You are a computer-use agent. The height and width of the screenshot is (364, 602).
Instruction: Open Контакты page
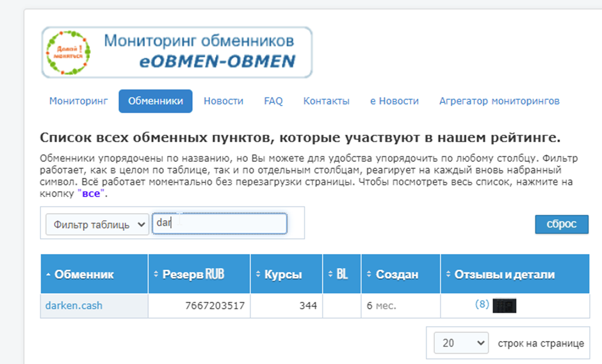point(327,101)
